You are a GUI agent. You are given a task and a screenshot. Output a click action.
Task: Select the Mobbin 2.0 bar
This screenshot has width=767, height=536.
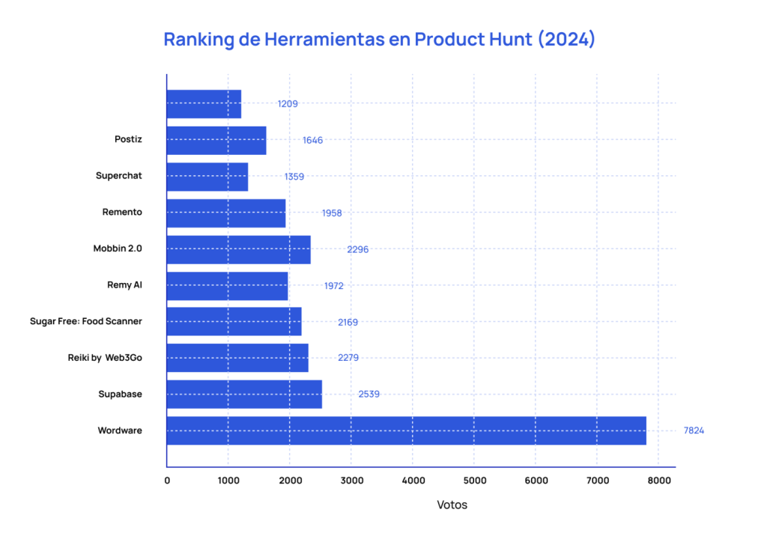pyautogui.click(x=239, y=250)
